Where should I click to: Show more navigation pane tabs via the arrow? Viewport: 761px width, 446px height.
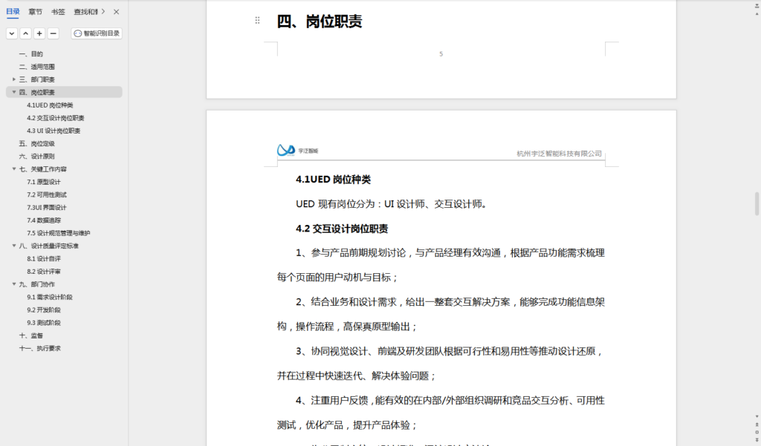103,11
